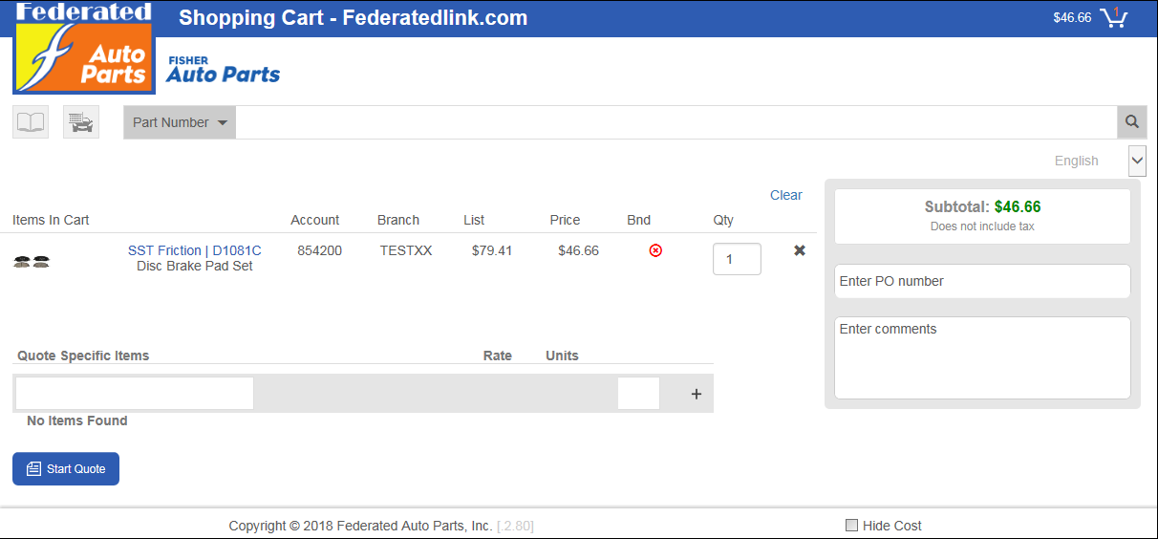Click the Federated Auto Parts logo
The height and width of the screenshot is (539, 1158).
tap(84, 48)
